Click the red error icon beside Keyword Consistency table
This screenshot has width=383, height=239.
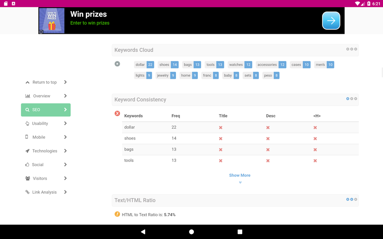(x=117, y=113)
